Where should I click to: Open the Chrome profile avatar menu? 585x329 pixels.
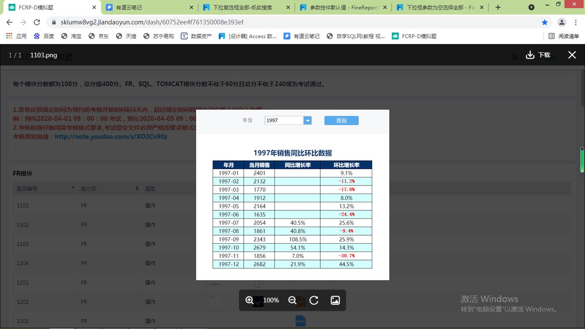pos(562,22)
